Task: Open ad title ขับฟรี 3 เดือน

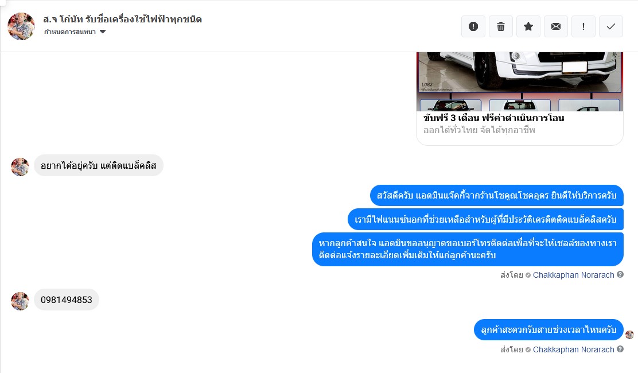Action: (x=493, y=118)
